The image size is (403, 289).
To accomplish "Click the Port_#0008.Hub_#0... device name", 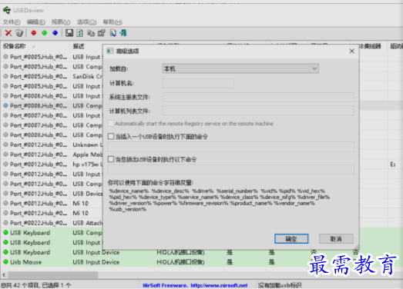I will pyautogui.click(x=39, y=135).
